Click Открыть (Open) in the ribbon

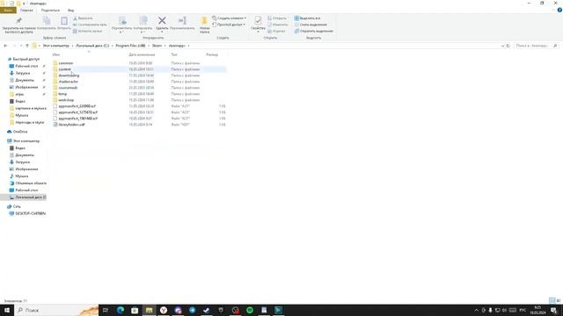(x=277, y=18)
